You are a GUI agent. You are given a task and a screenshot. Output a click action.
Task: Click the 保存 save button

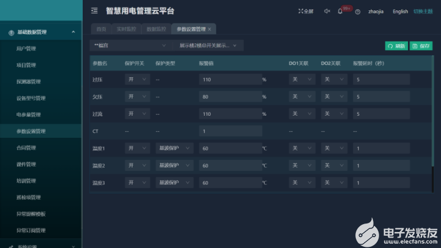click(421, 46)
